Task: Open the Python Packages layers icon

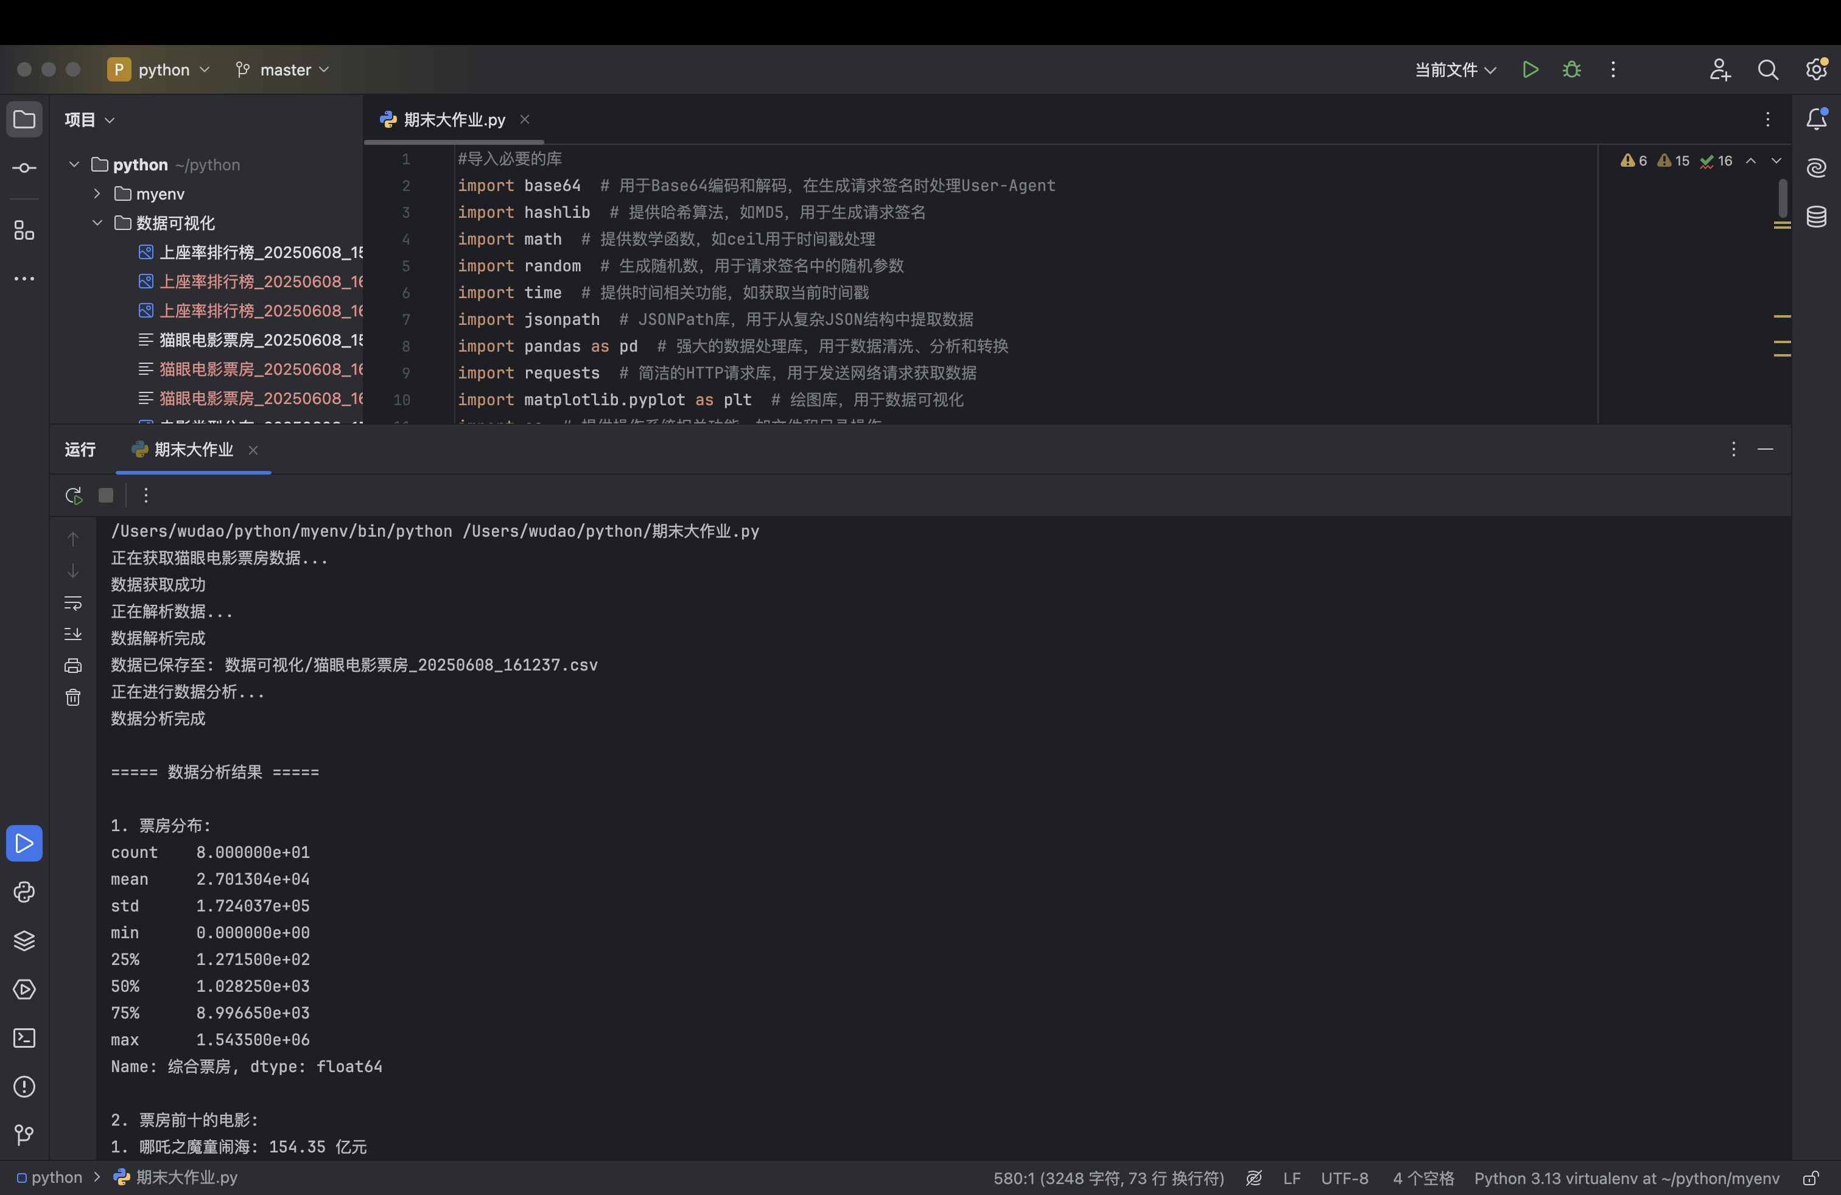Action: coord(24,941)
